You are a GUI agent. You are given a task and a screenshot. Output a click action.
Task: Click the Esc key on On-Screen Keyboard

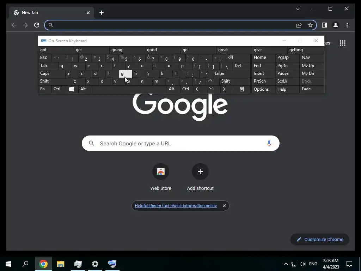coord(45,58)
